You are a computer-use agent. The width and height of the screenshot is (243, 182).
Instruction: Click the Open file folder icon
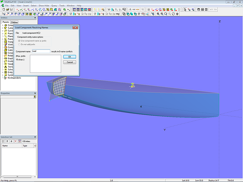(7, 10)
